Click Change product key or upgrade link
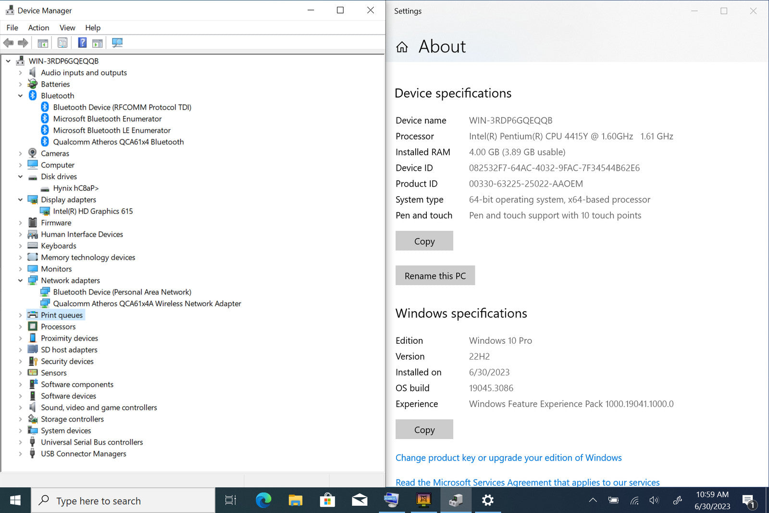Viewport: 769px width, 513px height. point(509,458)
